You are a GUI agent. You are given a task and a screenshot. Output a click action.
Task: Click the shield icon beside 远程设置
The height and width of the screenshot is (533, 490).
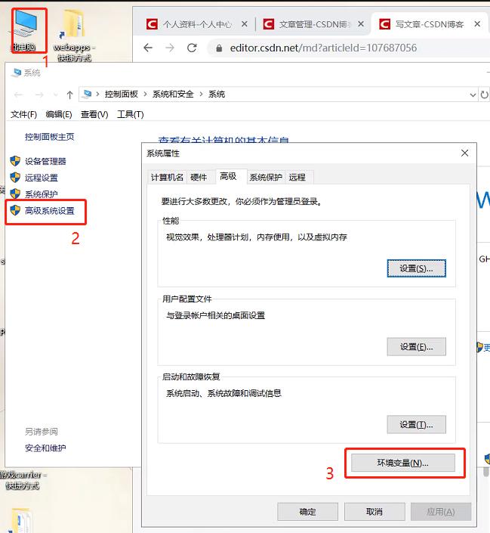pos(15,177)
